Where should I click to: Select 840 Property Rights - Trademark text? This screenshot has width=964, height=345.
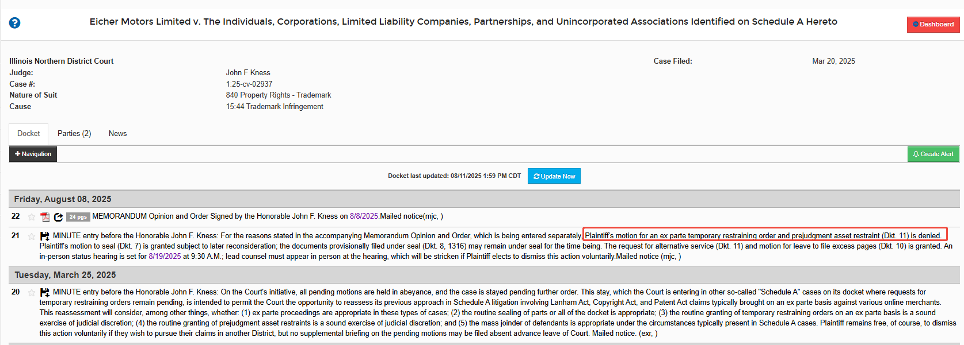[279, 95]
